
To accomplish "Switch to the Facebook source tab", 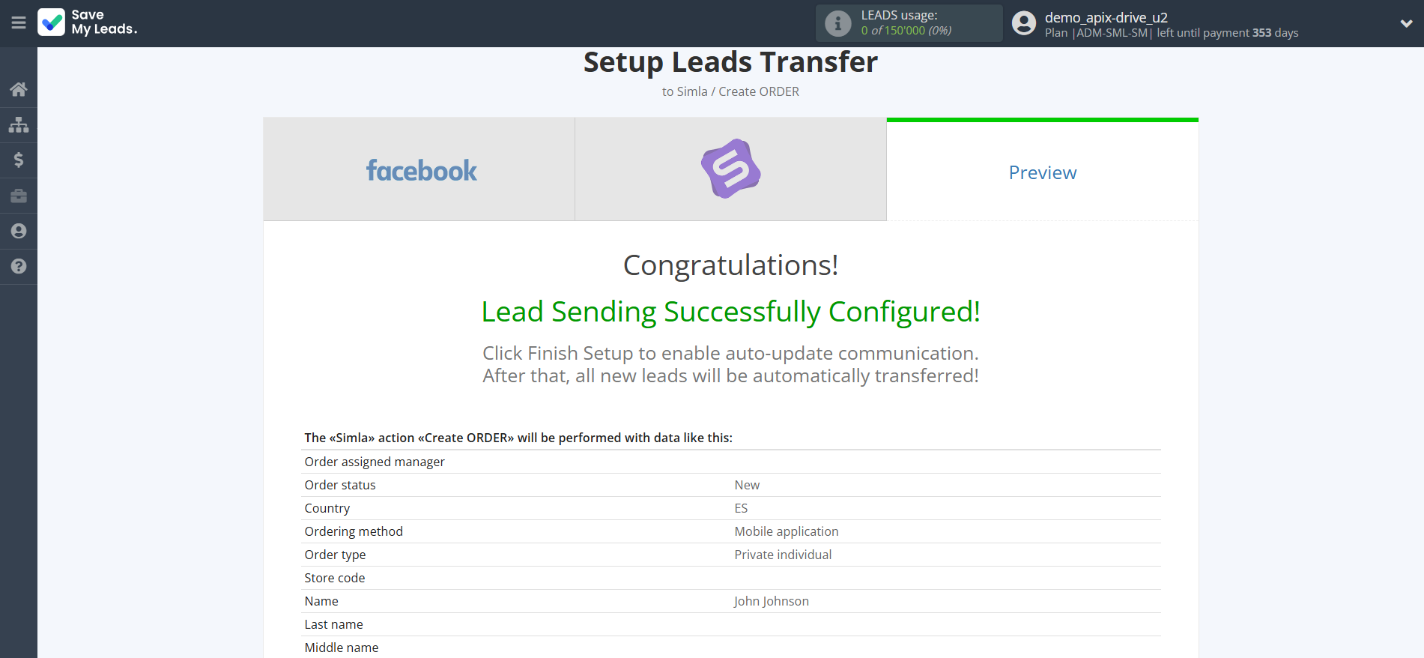I will click(x=419, y=170).
